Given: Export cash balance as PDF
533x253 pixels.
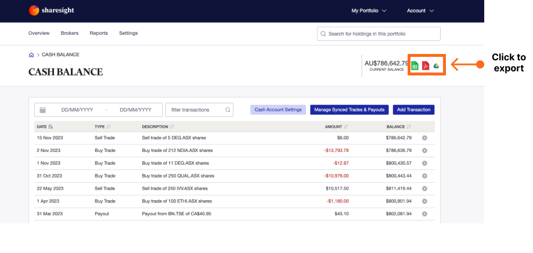Looking at the screenshot, I should coord(426,66).
